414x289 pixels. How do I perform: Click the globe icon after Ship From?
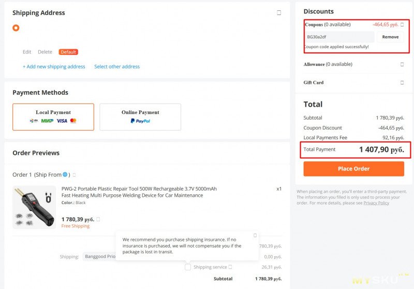point(65,175)
